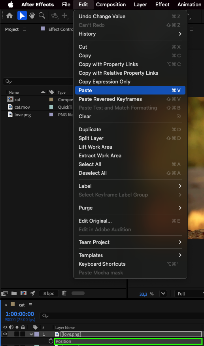Click the project settings rocket icon

33,293
